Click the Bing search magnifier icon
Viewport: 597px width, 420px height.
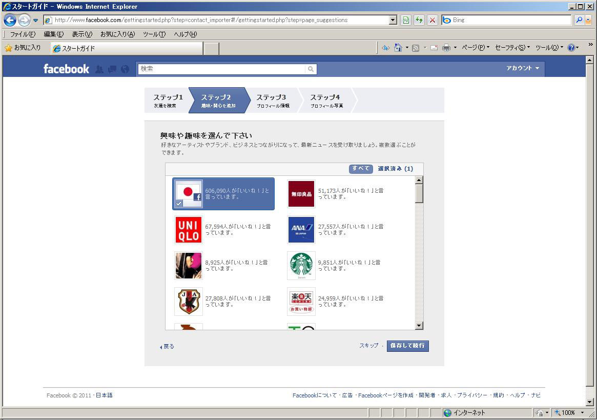click(x=579, y=20)
